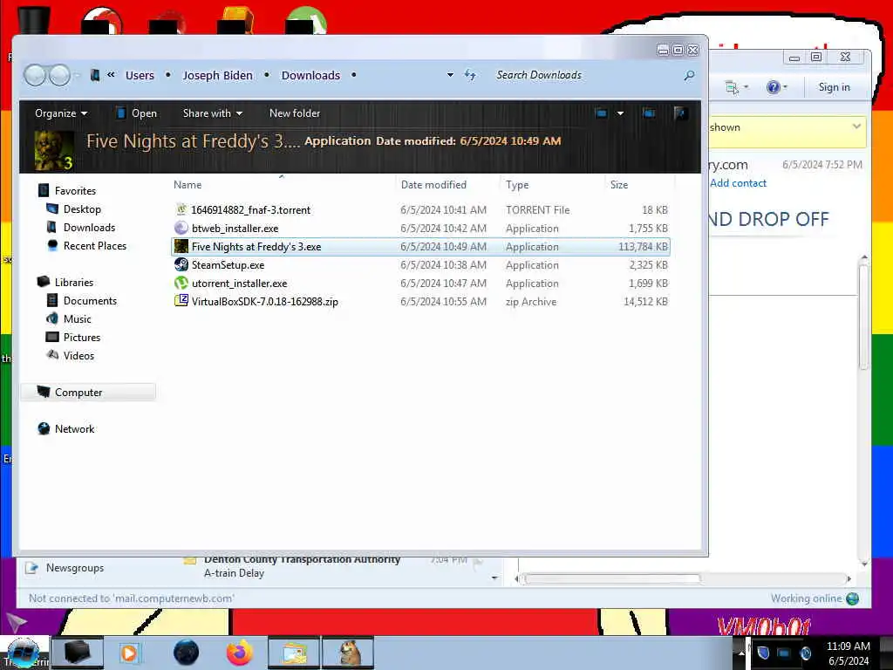
Task: Click Downloads in breadcrumb path
Action: pos(310,75)
